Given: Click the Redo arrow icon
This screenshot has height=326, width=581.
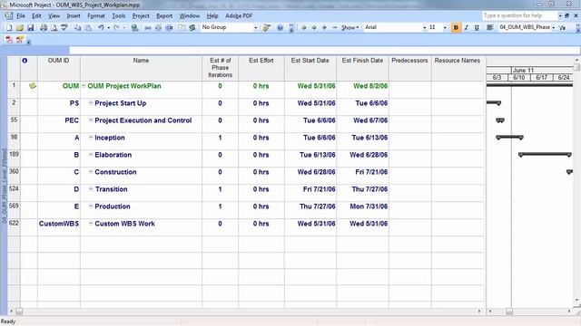Looking at the screenshot, I should (116, 27).
